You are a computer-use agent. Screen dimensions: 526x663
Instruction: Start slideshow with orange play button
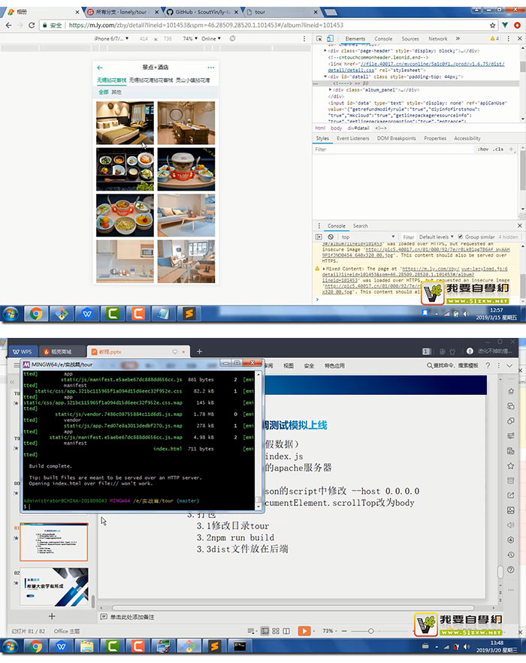[x=304, y=631]
